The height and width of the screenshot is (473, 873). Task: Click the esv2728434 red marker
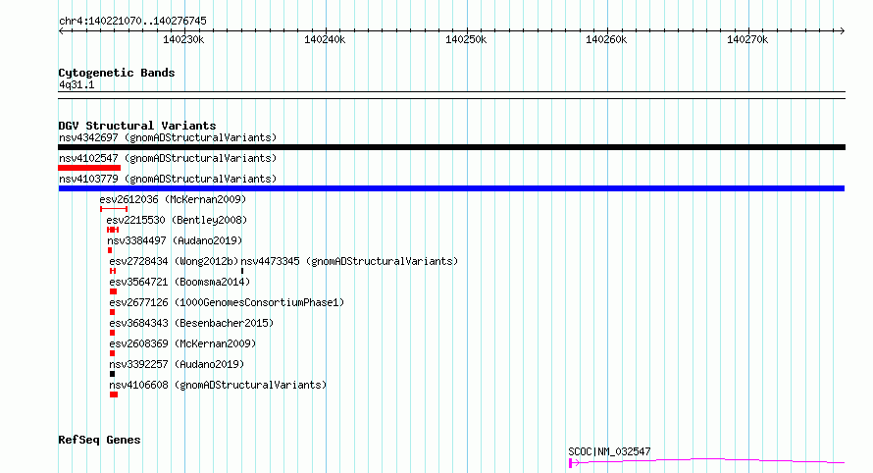click(x=113, y=271)
